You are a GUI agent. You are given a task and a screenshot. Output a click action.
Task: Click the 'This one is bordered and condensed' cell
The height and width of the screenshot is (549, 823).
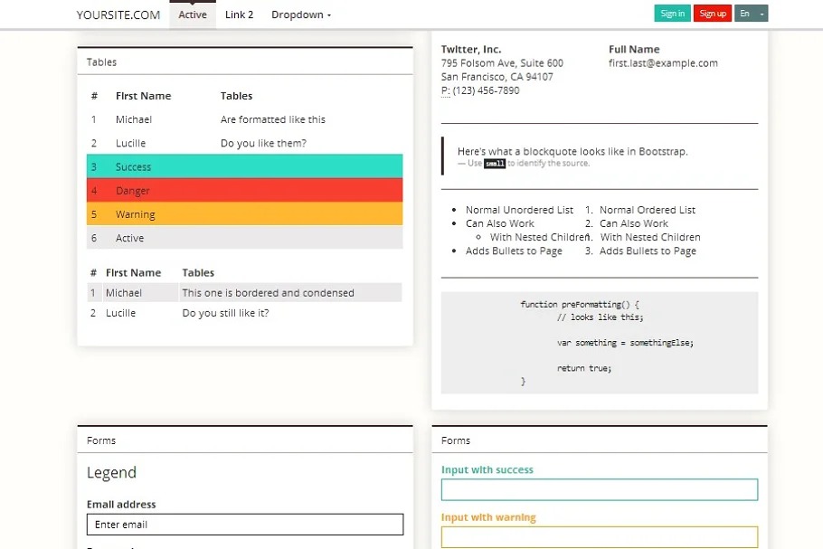268,293
